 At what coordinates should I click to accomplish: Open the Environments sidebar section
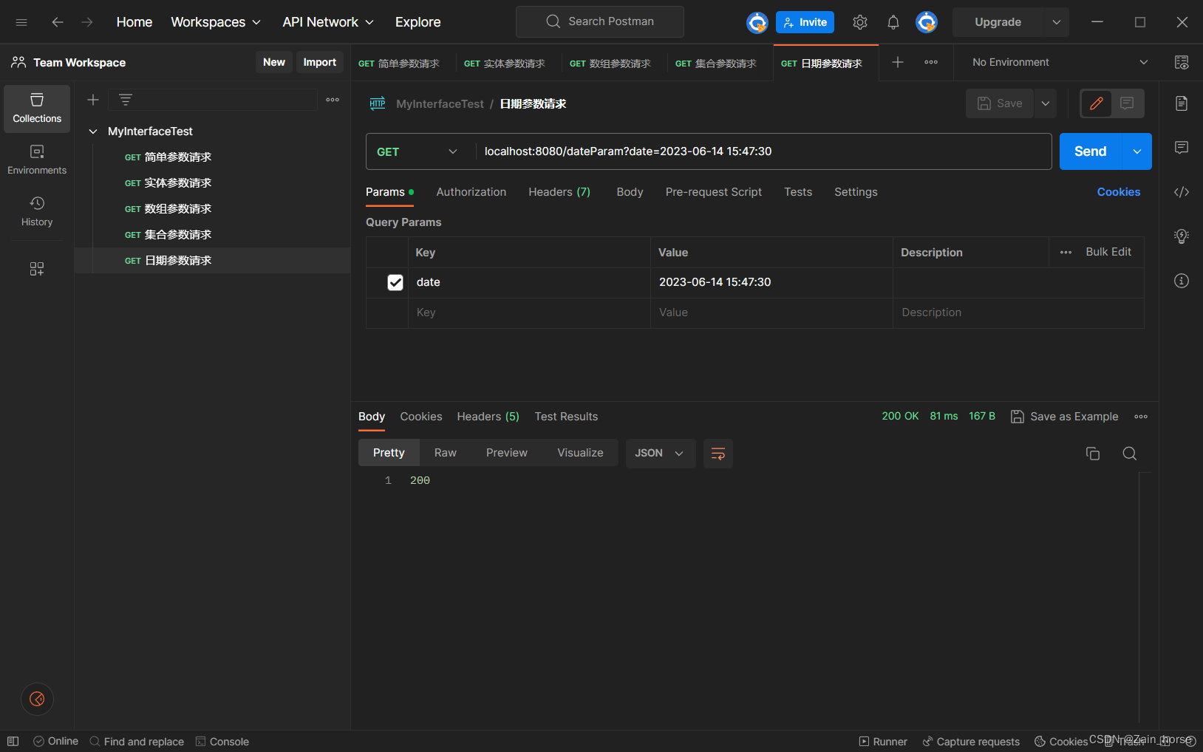point(37,160)
